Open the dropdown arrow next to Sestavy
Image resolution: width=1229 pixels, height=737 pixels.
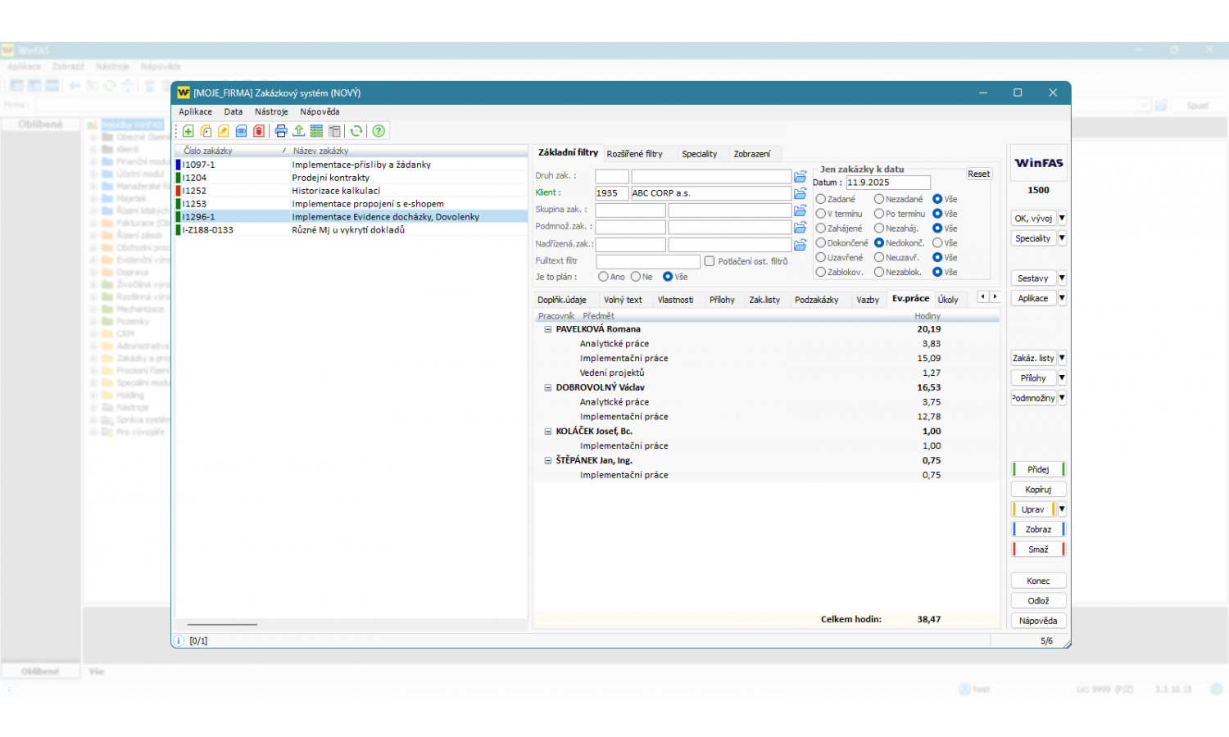pyautogui.click(x=1062, y=278)
